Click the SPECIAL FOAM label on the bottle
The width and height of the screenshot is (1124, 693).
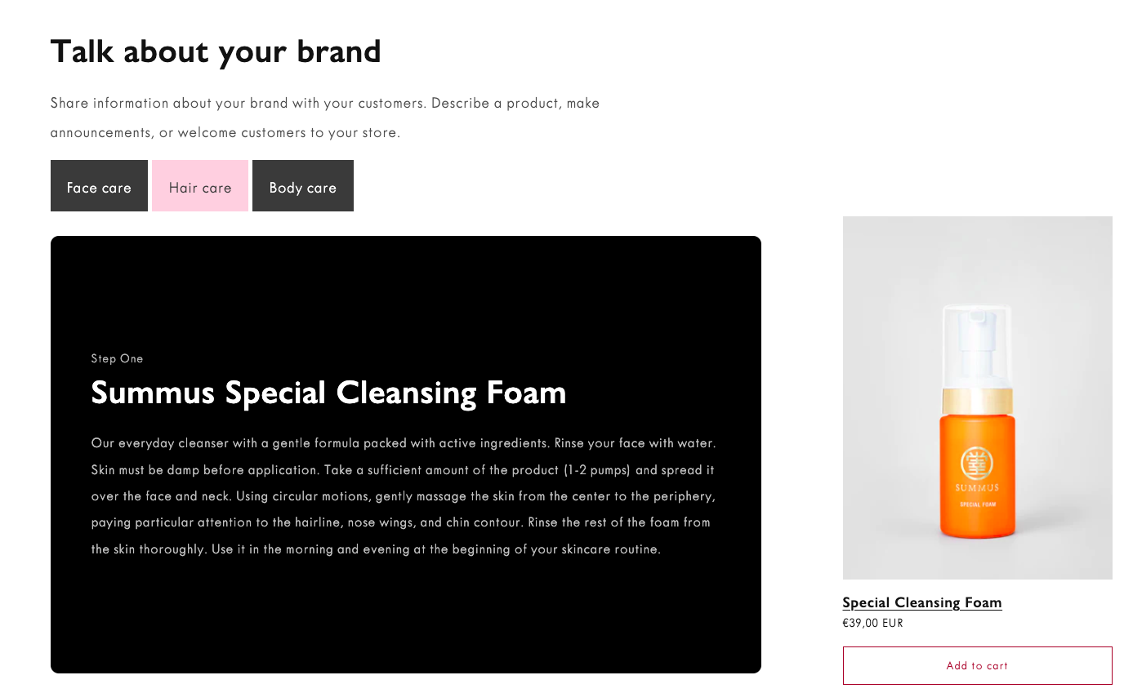977,504
